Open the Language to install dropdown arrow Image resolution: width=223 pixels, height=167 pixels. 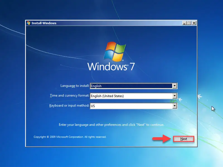point(174,86)
